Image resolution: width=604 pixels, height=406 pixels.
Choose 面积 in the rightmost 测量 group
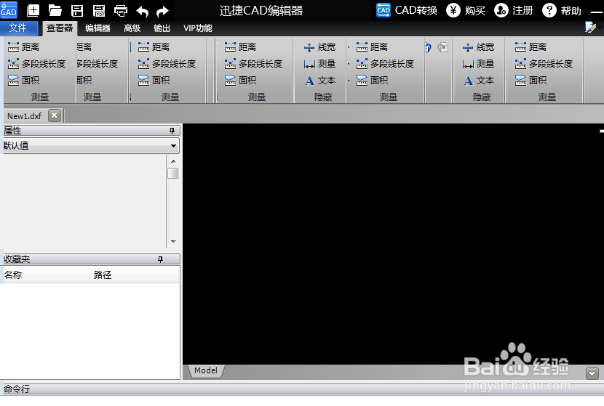pos(531,80)
